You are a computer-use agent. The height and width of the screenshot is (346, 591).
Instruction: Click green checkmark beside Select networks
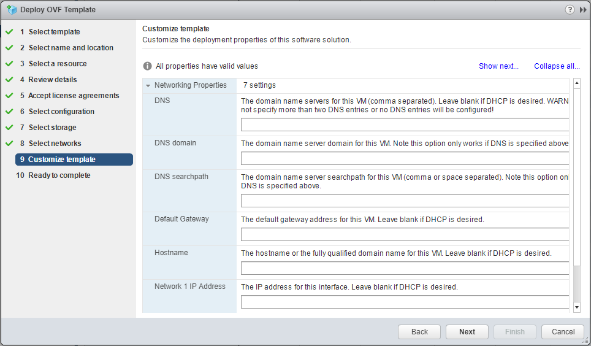click(x=9, y=144)
